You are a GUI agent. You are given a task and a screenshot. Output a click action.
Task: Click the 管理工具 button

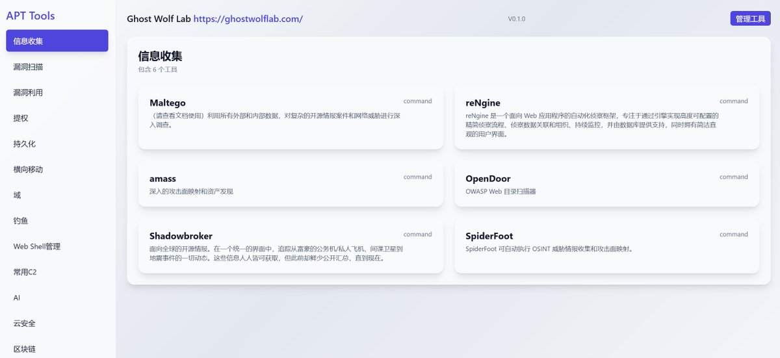click(x=750, y=19)
